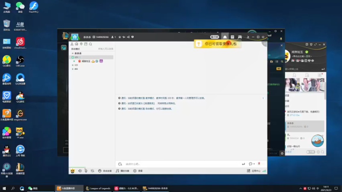Click the round ship avatar in YY panel
This screenshot has width=342, height=192.
pyautogui.click(x=317, y=141)
